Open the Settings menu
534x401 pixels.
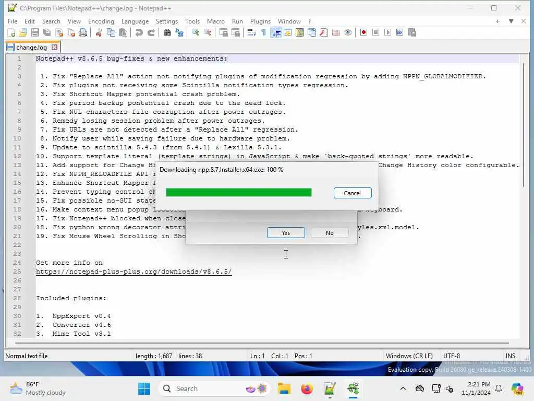coord(166,21)
